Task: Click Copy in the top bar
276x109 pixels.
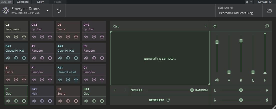Action: 40,2
